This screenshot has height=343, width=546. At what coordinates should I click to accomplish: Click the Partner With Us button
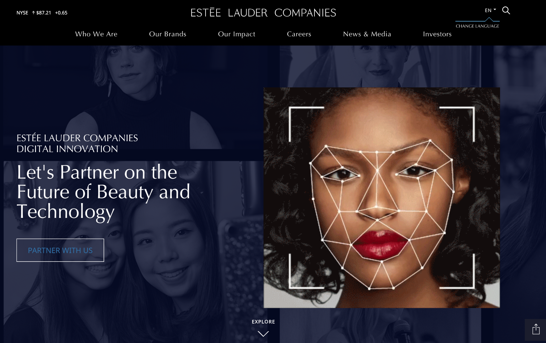[60, 250]
